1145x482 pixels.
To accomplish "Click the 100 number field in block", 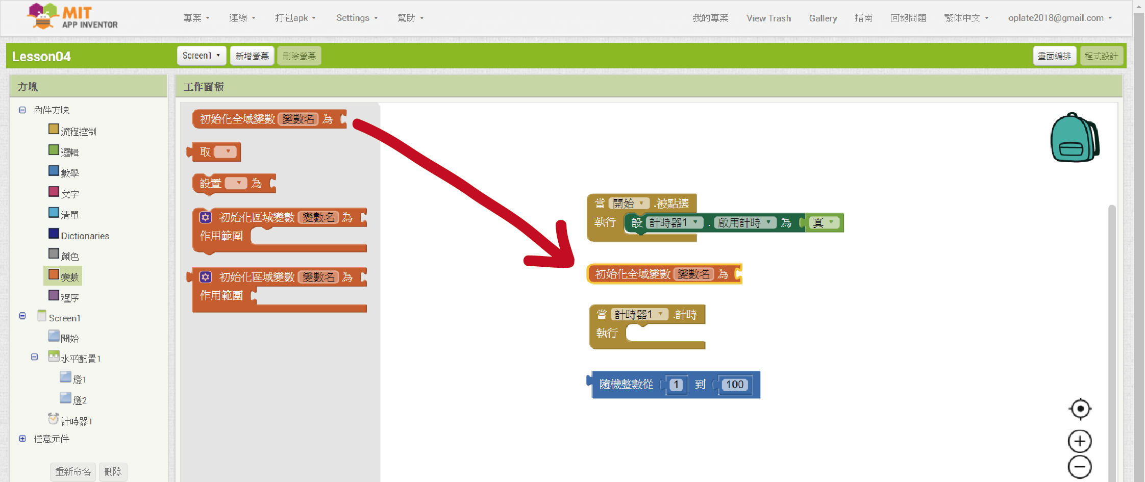I will (x=735, y=385).
